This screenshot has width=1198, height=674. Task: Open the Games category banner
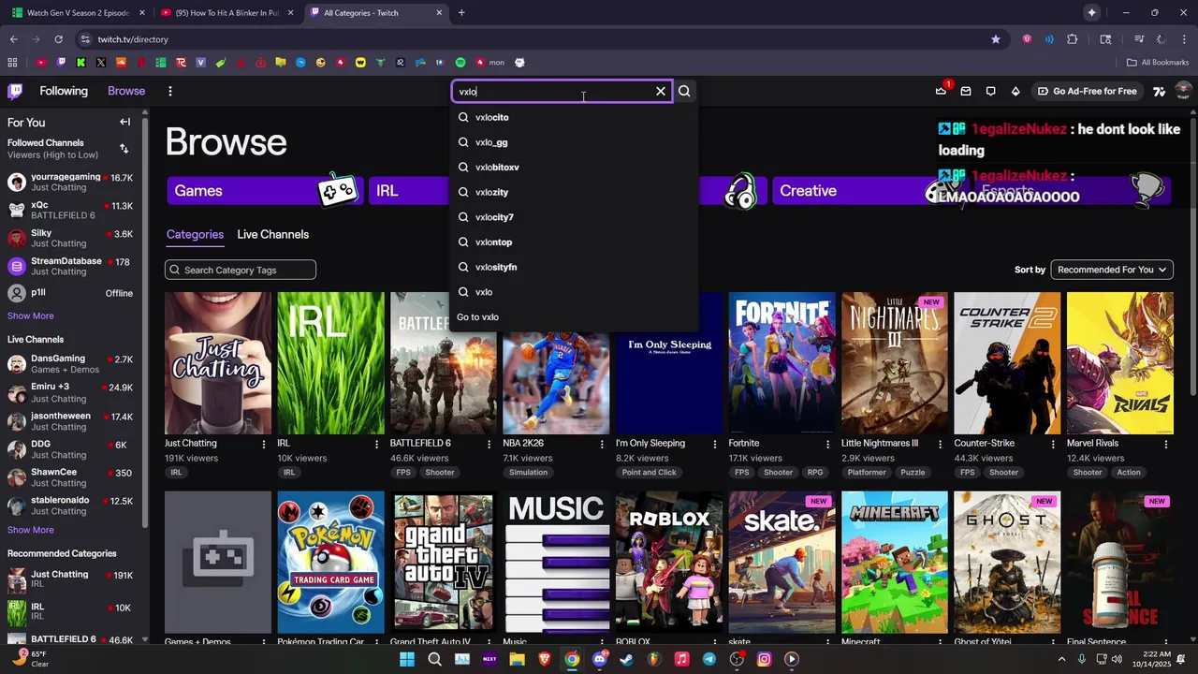point(263,190)
